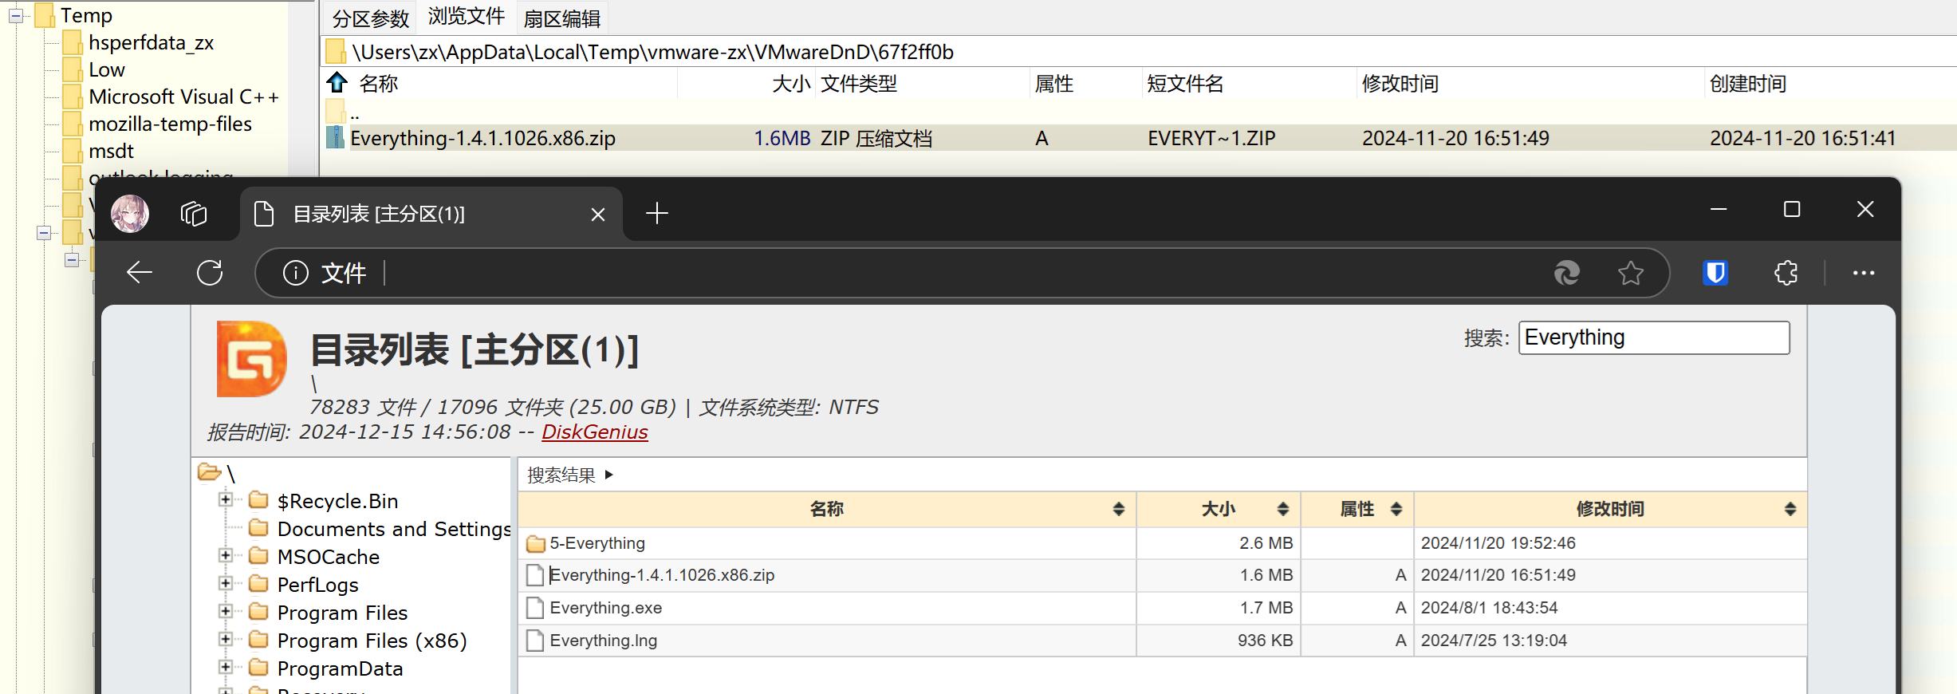The width and height of the screenshot is (1957, 694).
Task: Click the browser back arrow button
Action: tap(140, 273)
